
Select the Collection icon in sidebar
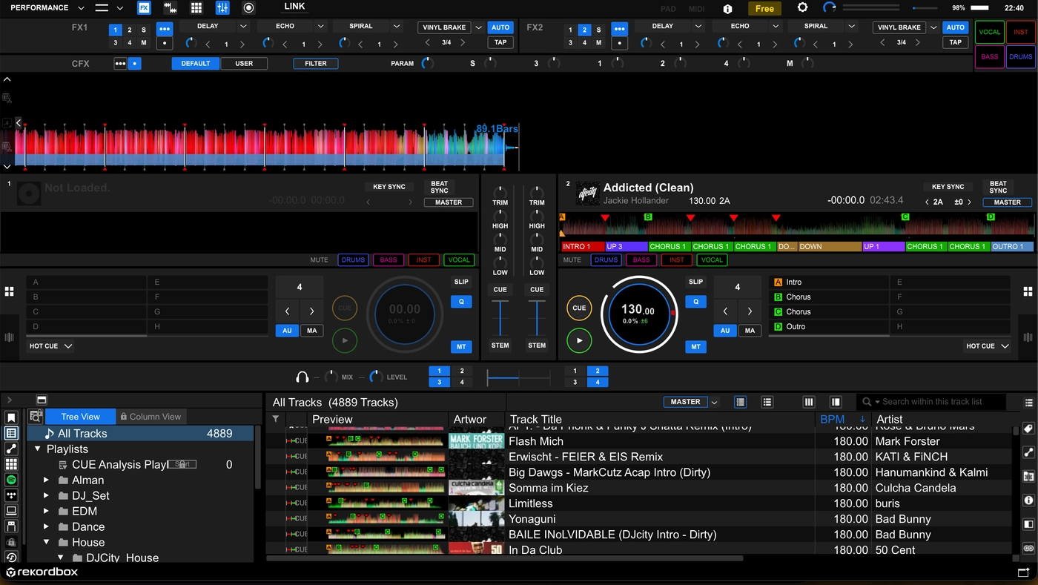click(11, 433)
